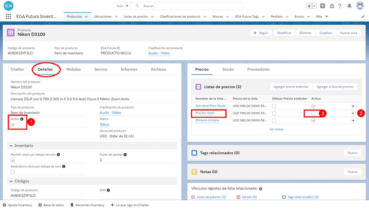369x209 pixels.
Task: Toggle Advertencia stock por debajo de cero checkbox
Action: click(13, 172)
